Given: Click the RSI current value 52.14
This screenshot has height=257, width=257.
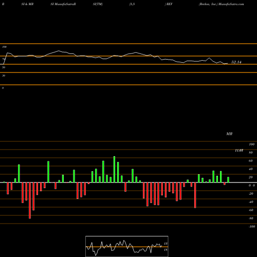Looking at the screenshot, I should point(236,62).
